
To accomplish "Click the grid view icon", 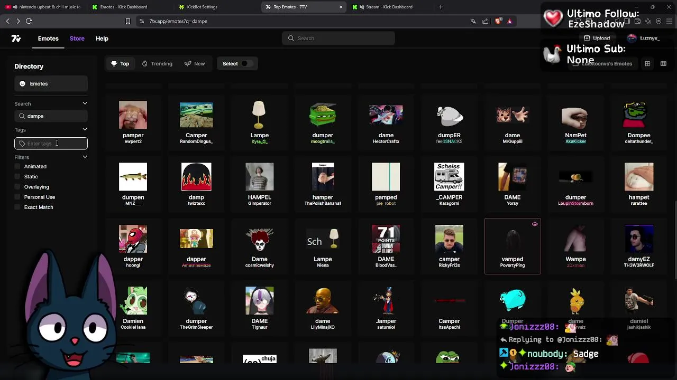I will pos(647,64).
